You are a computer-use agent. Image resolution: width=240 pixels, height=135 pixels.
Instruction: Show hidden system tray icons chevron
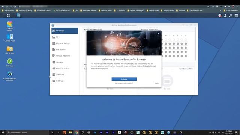(210, 132)
